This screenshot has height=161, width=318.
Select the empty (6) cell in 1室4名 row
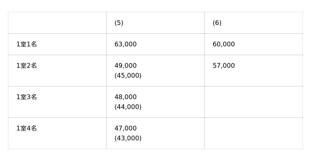click(253, 133)
